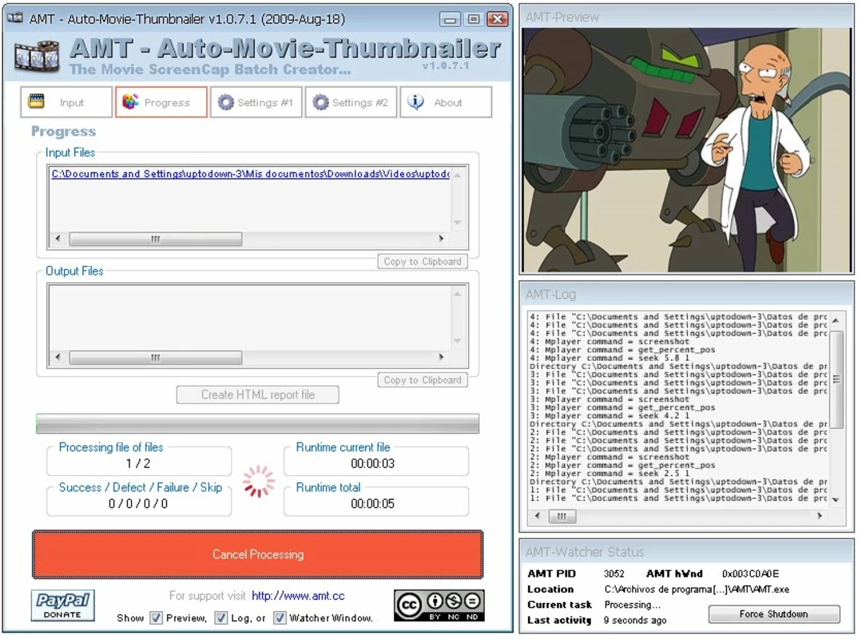Click Cancel Processing button
The image size is (858, 639).
(258, 554)
